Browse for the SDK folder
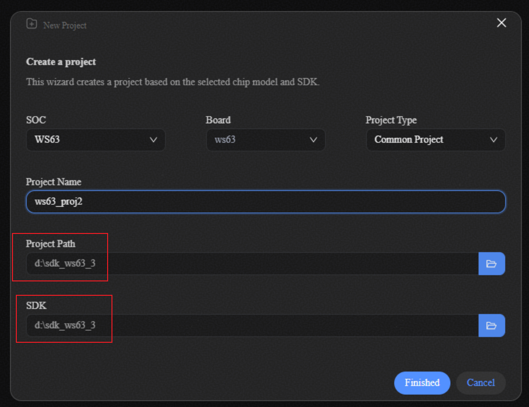The height and width of the screenshot is (407, 529). 491,326
